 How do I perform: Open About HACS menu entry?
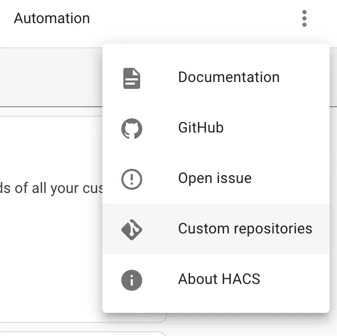pyautogui.click(x=216, y=279)
